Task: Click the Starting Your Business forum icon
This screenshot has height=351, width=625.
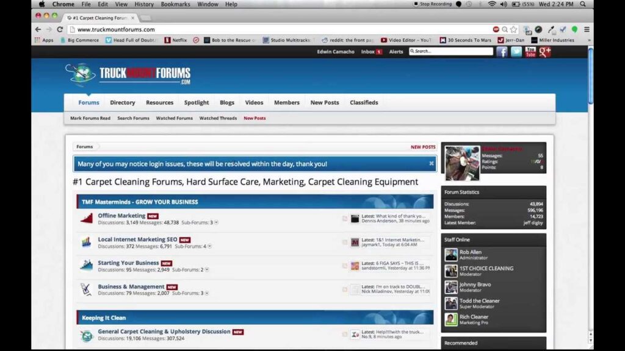Action: coord(87,266)
